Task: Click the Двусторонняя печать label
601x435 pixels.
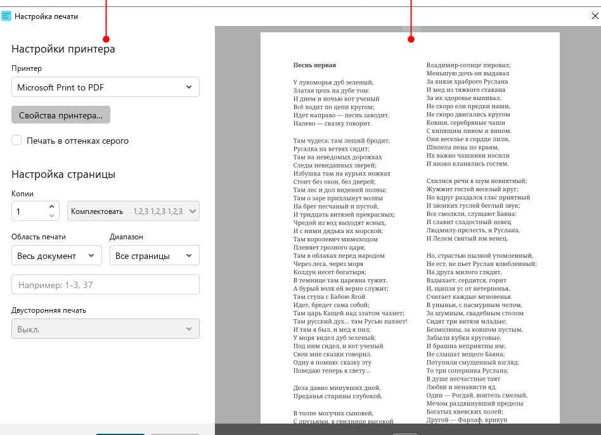Action: click(x=49, y=310)
